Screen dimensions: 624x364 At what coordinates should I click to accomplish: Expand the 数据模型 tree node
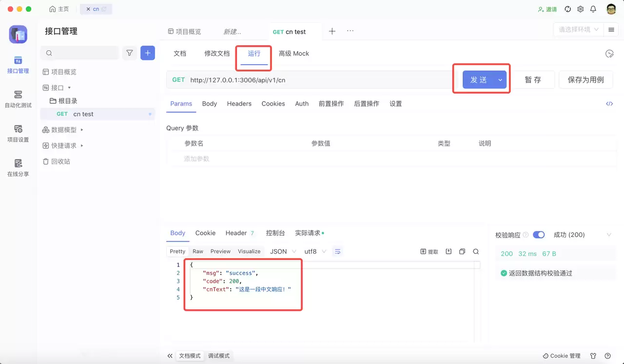[82, 130]
